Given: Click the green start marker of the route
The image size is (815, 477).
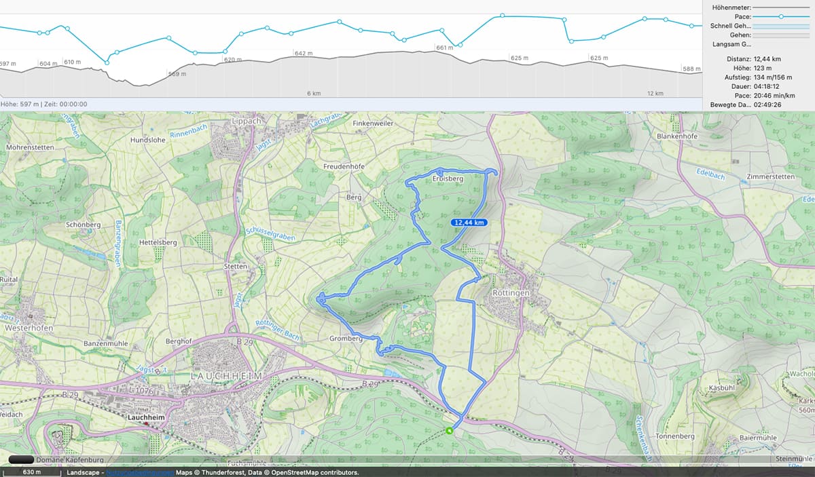Looking at the screenshot, I should pyautogui.click(x=450, y=430).
